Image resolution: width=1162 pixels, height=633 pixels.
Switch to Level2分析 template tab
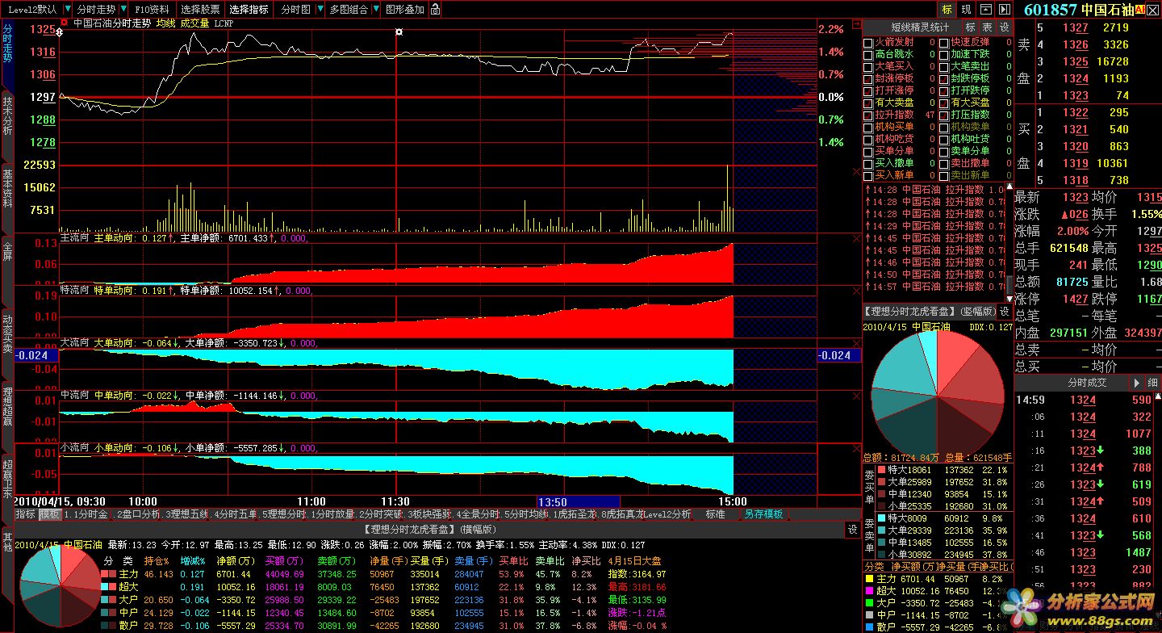[x=666, y=514]
